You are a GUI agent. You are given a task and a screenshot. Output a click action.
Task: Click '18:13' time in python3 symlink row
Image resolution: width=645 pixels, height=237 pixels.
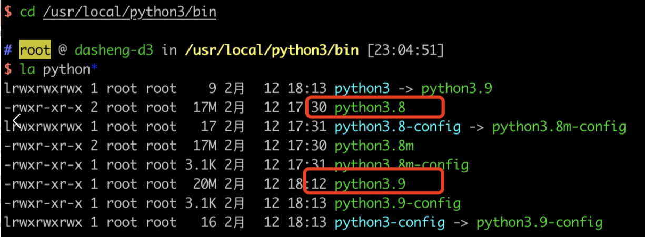coord(307,88)
